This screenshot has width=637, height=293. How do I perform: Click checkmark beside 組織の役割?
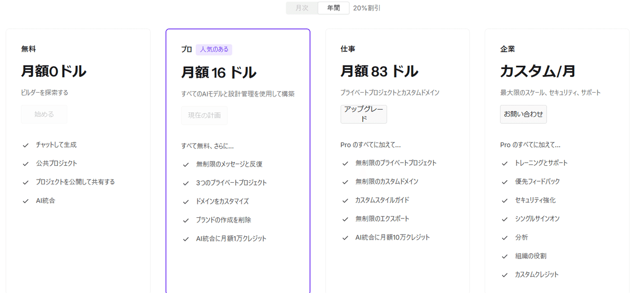504,256
